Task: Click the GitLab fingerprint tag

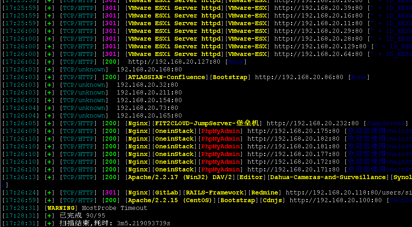Action: click(x=167, y=192)
